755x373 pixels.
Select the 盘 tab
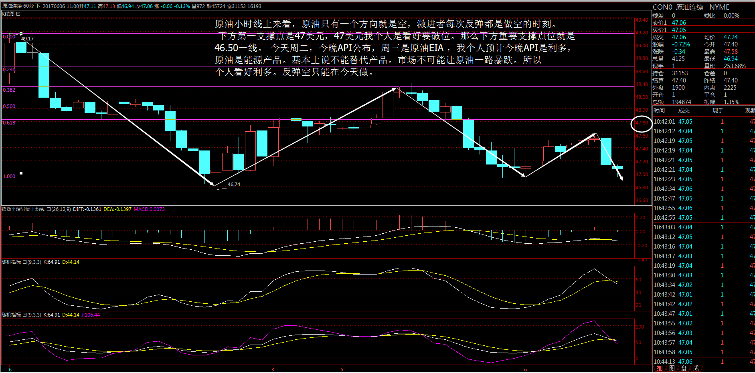(684, 369)
